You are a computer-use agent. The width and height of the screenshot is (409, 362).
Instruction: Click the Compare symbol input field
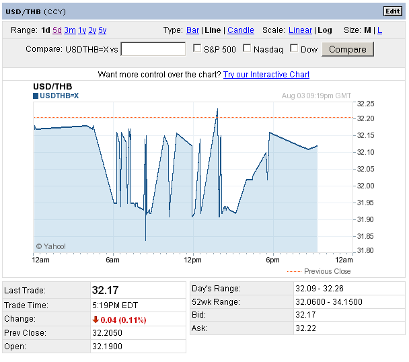point(153,49)
